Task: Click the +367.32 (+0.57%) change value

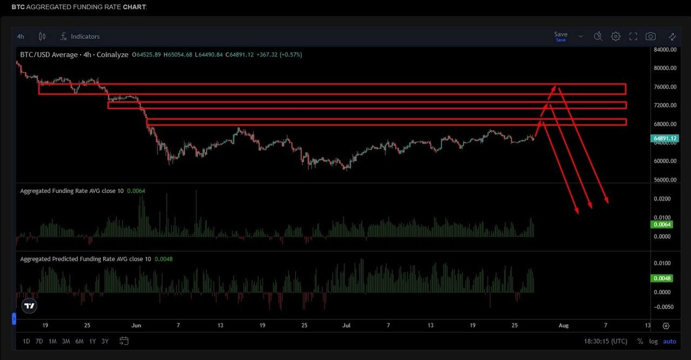Action: (279, 54)
